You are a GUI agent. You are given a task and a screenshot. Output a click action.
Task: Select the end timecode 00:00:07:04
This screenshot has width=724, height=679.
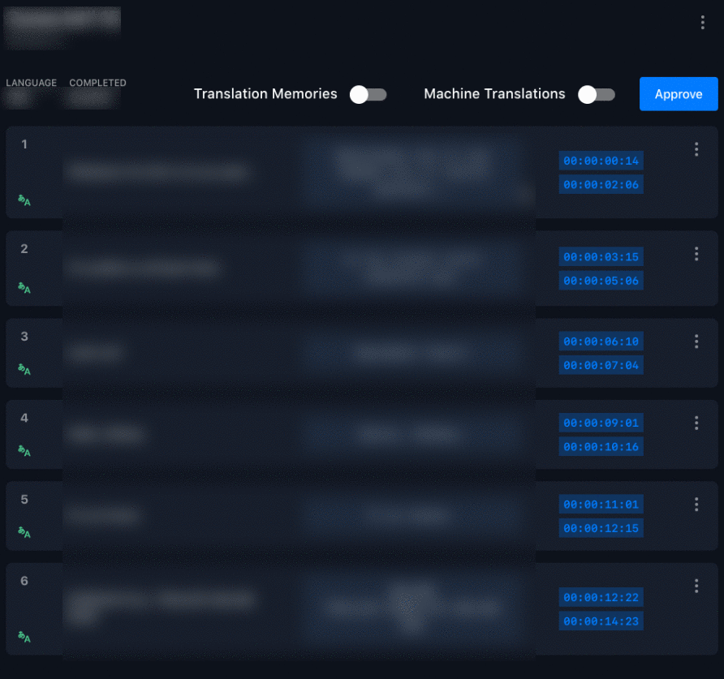(x=601, y=365)
